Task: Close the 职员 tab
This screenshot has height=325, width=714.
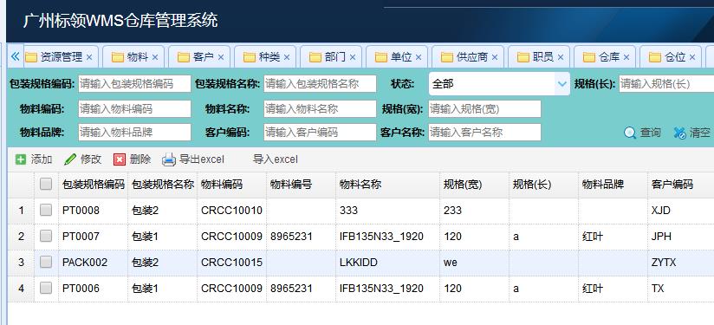Action: 561,57
